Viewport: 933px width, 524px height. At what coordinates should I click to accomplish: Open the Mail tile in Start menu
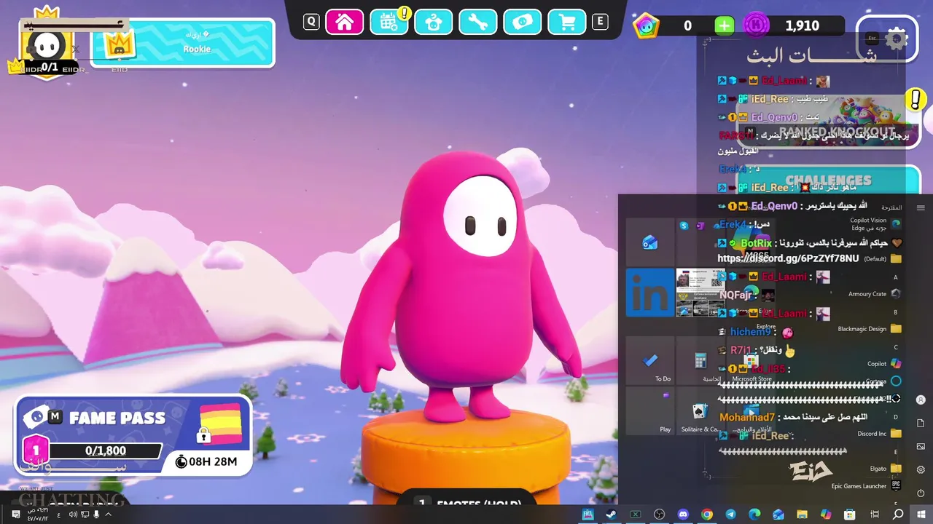tap(650, 243)
